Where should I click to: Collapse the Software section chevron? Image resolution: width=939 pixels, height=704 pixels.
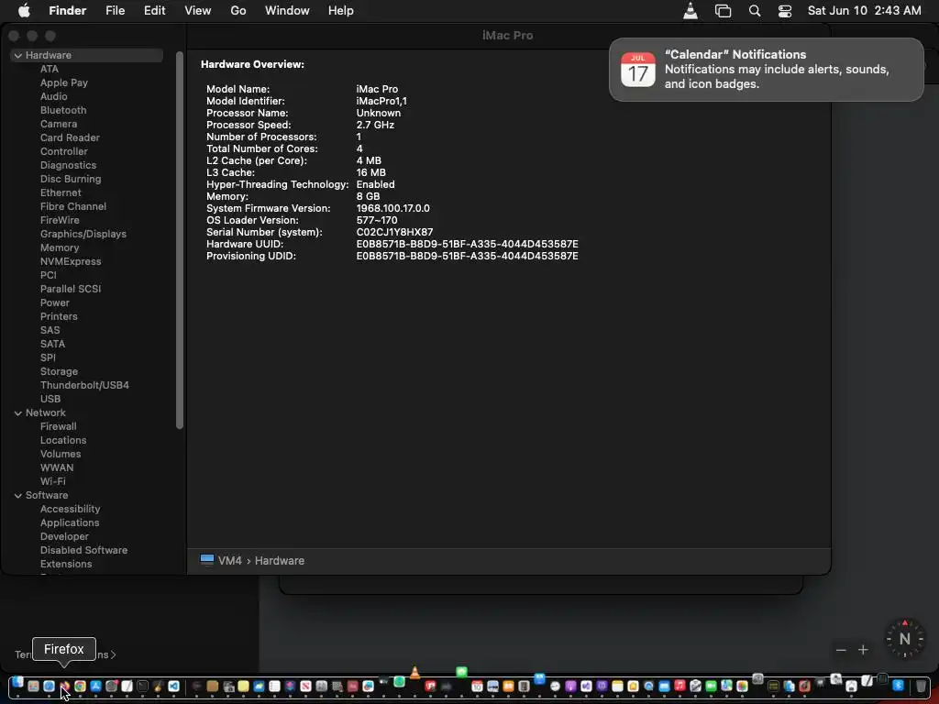(x=18, y=496)
